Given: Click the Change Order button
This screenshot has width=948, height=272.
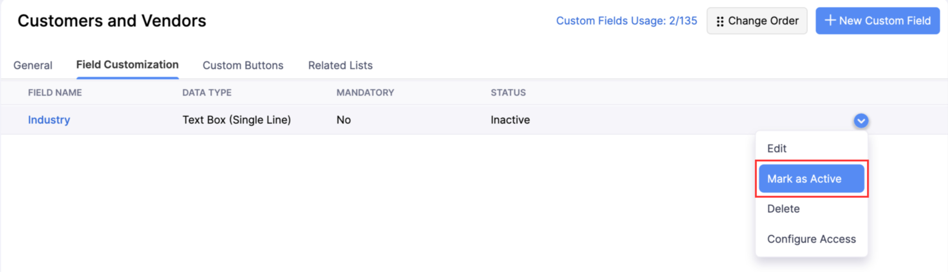Looking at the screenshot, I should 757,21.
